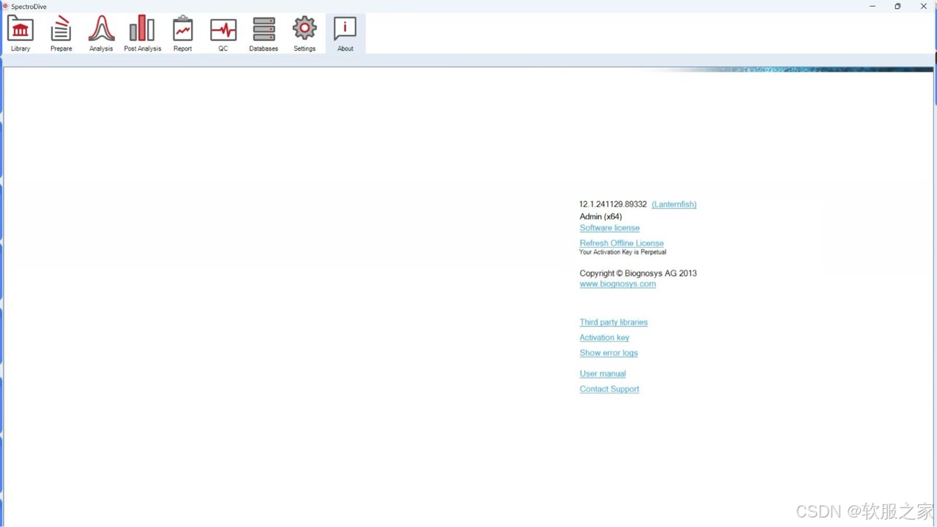
Task: Click the Copyright Biognosys AG 2013 text
Action: (x=638, y=273)
